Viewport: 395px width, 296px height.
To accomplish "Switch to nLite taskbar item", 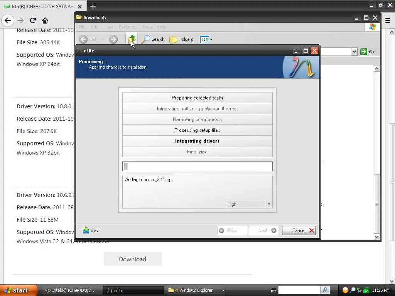I will click(133, 290).
